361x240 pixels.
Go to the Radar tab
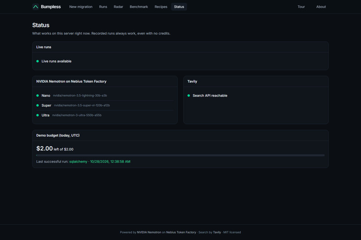[x=118, y=7]
